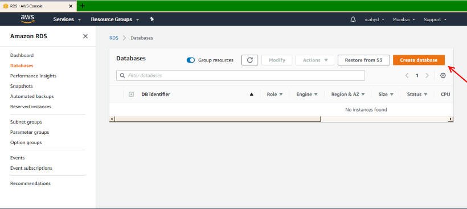467x209 pixels.
Task: Select Databases in sidebar
Action: pyautogui.click(x=22, y=65)
